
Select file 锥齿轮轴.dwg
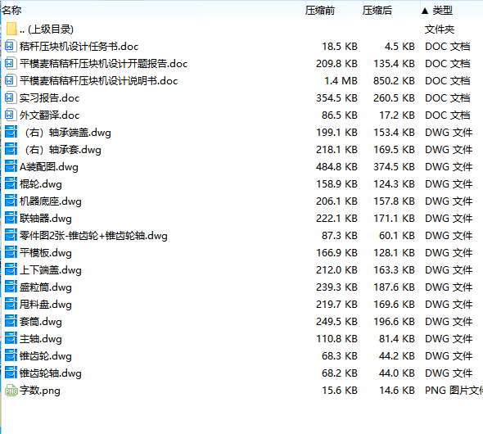pos(51,374)
